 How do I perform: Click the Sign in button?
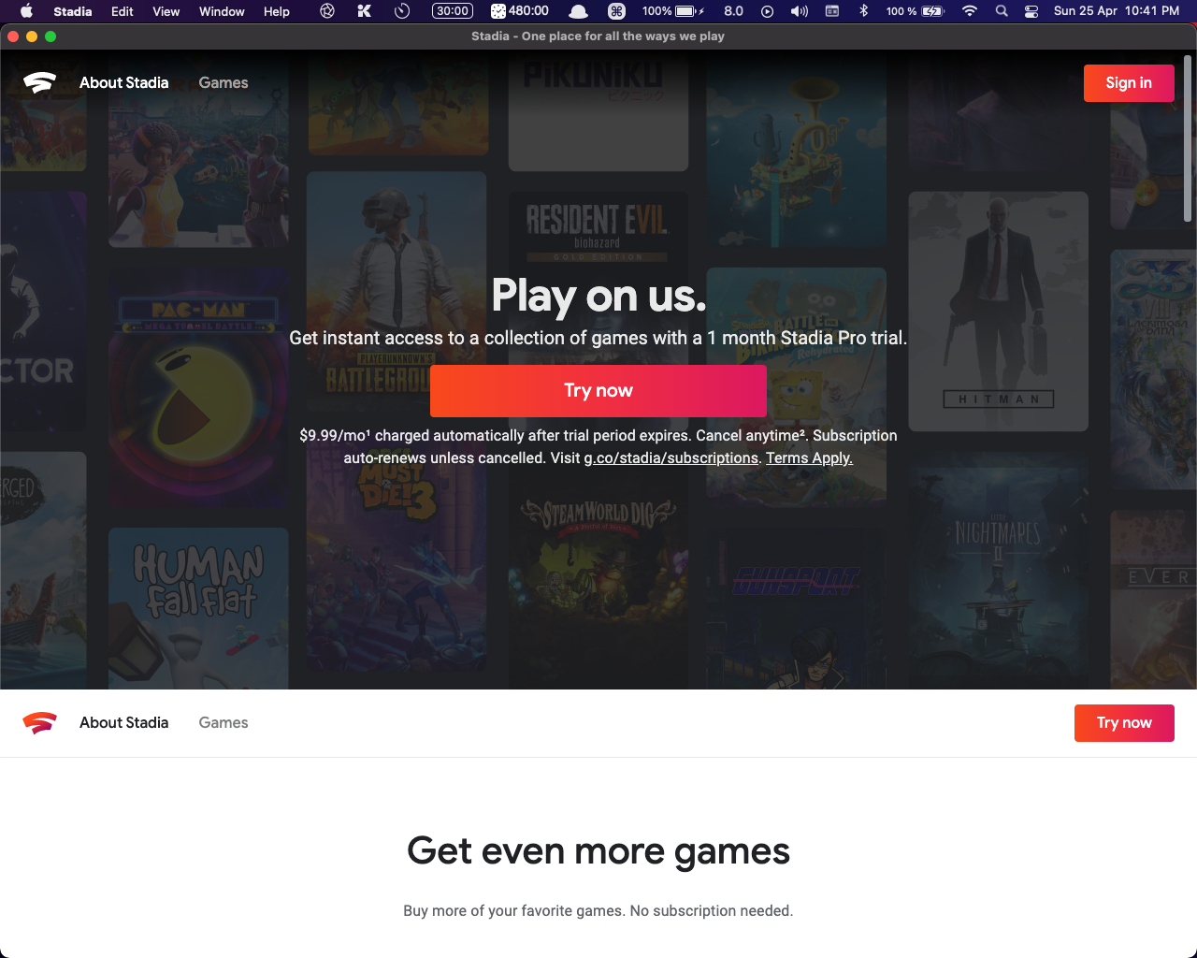click(x=1129, y=82)
